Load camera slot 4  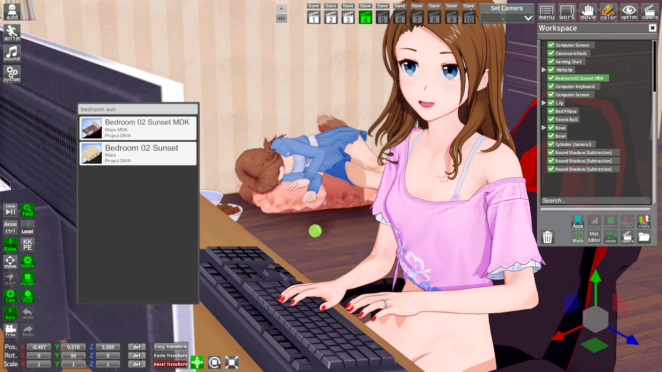coord(365,17)
